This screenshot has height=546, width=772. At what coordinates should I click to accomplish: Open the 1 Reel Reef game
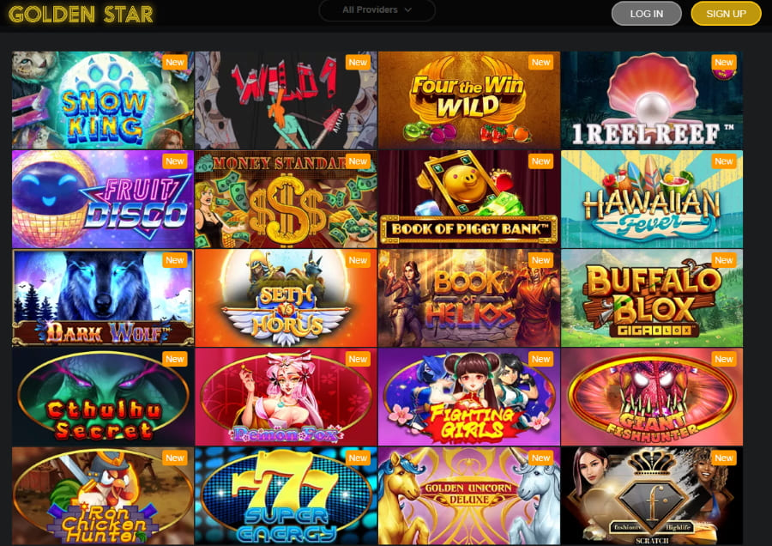click(652, 100)
